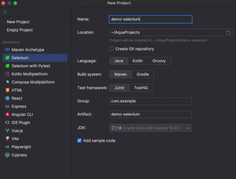
Task: Uncheck Add sample code checkbox
Action: (x=79, y=140)
